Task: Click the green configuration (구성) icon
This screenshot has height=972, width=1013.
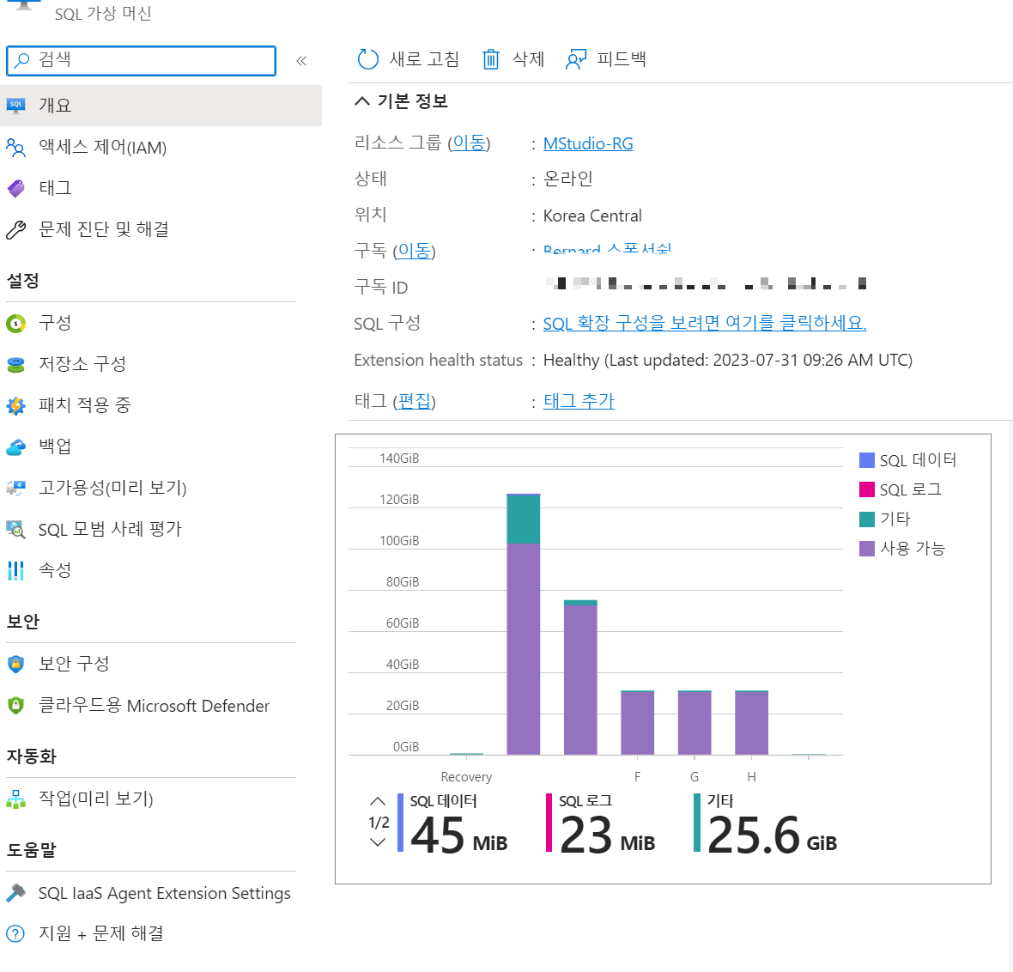Action: point(16,323)
